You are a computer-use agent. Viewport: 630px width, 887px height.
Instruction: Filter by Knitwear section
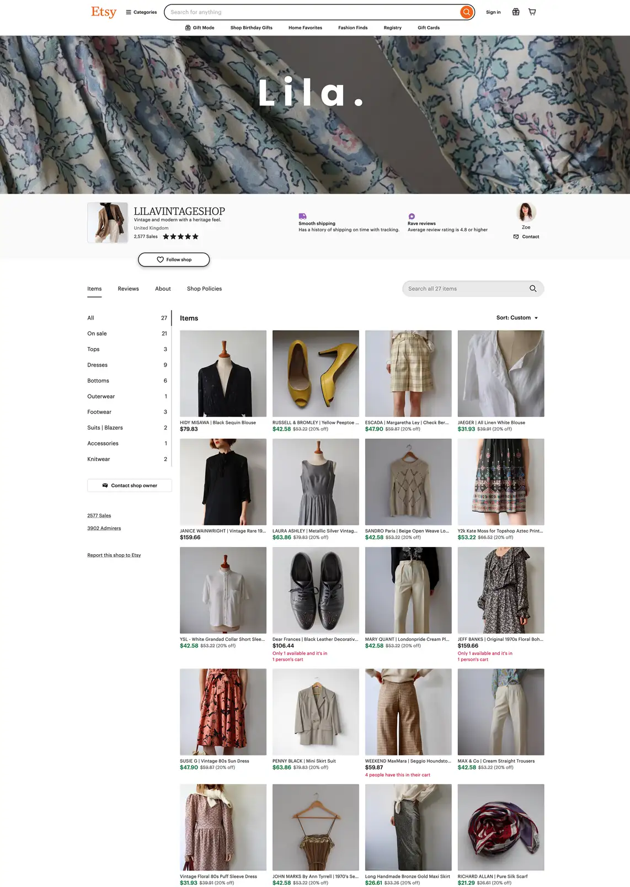coord(127,459)
